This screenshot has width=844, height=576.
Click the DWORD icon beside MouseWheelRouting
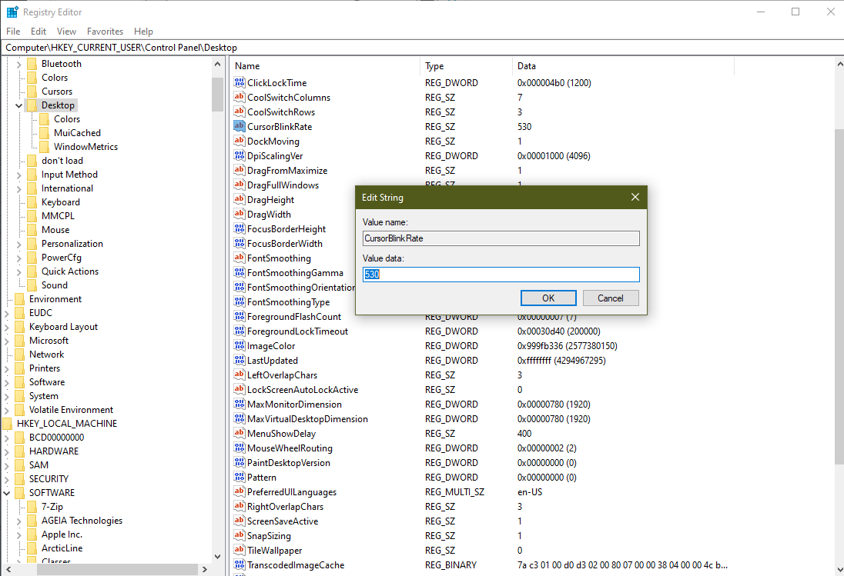(x=238, y=448)
